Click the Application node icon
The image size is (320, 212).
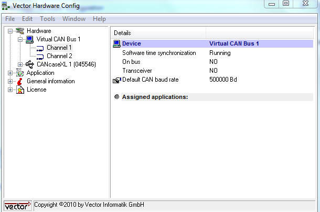click(20, 73)
